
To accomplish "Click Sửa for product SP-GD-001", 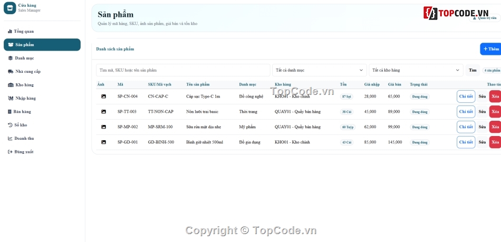I will click(482, 142).
